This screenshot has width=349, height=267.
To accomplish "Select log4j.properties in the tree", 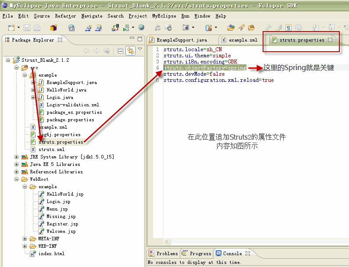I will (x=60, y=135).
